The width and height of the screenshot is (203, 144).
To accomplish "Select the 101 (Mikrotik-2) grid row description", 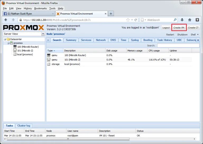I will coord(72,60).
